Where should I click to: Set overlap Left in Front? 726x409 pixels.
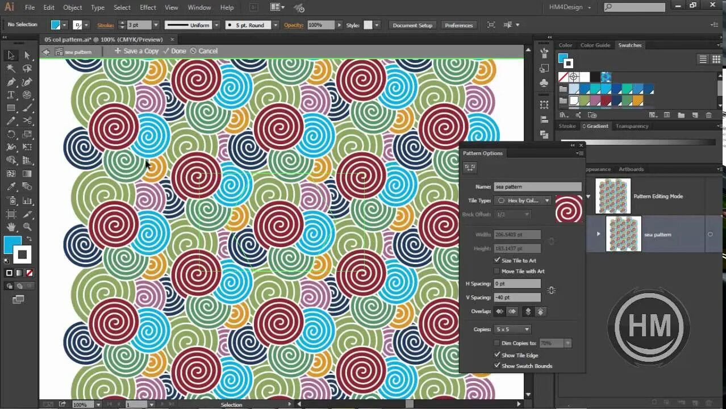pos(499,311)
